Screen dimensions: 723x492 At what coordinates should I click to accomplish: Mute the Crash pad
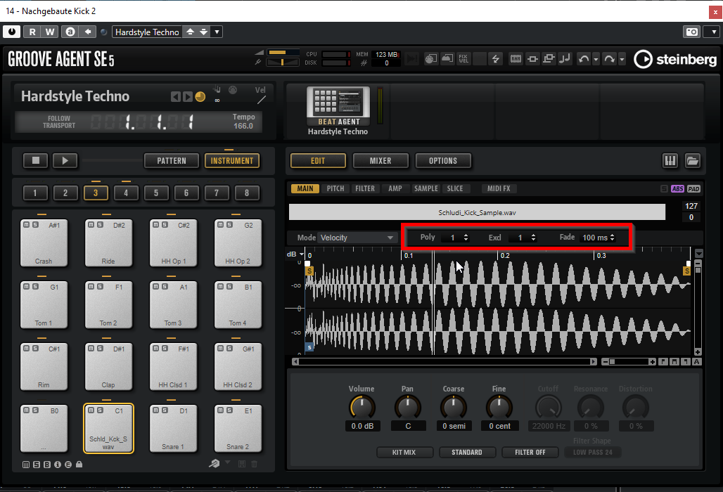[x=25, y=225]
